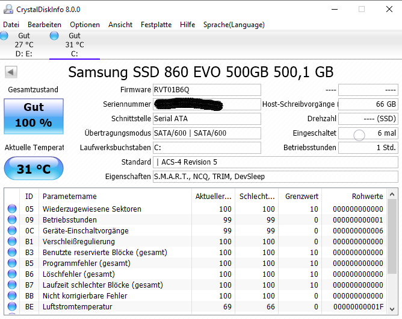Click the Schnittstelle field Serial ATA
Viewport: 402px width, 319px height.
(207, 119)
